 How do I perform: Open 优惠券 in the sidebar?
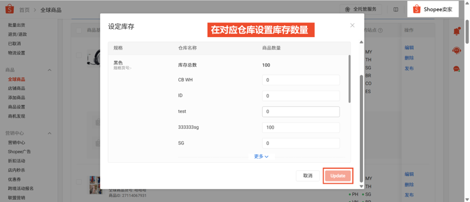coord(14,179)
